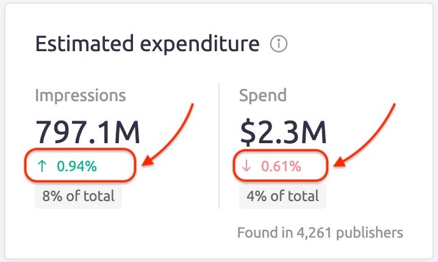Click the green up arrow under Impressions
The height and width of the screenshot is (262, 438).
[42, 166]
